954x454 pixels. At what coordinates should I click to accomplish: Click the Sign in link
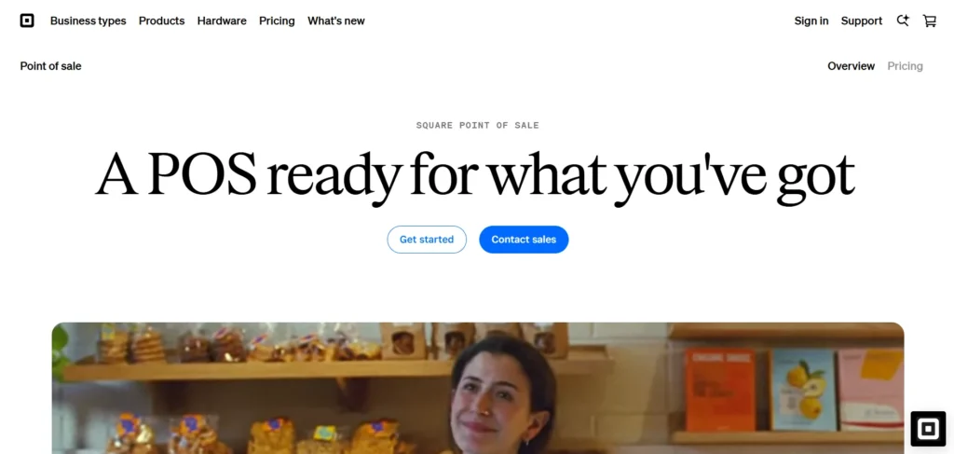811,21
